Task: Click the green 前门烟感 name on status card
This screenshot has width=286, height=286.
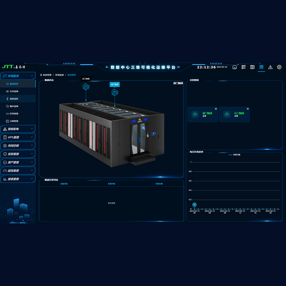Action: click(x=207, y=113)
